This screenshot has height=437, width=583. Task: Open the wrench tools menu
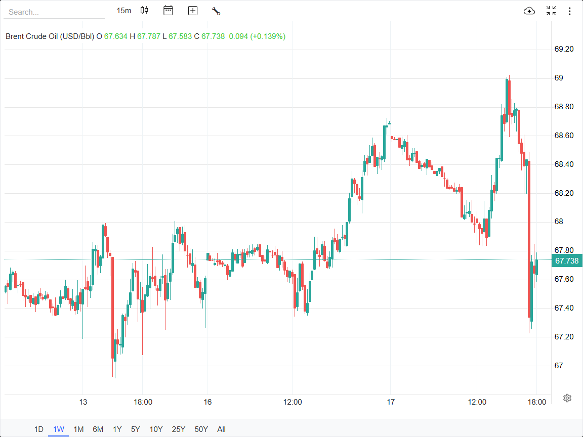[216, 11]
